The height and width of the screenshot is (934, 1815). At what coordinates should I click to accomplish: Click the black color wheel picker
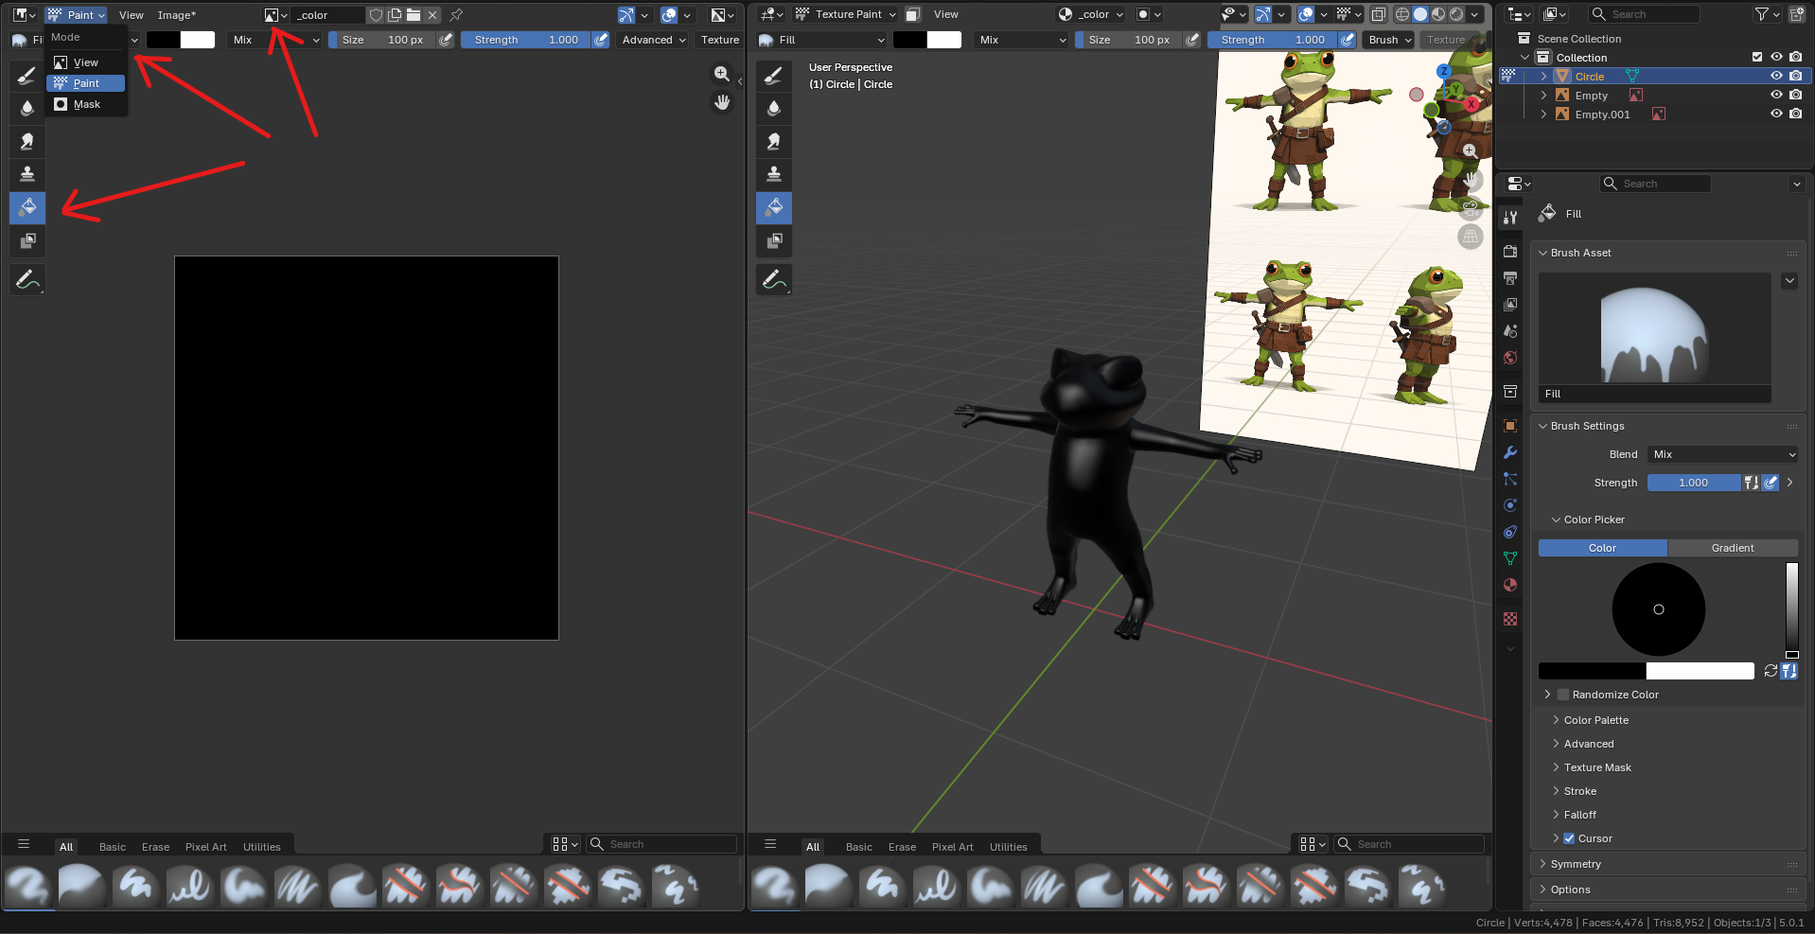1658,609
